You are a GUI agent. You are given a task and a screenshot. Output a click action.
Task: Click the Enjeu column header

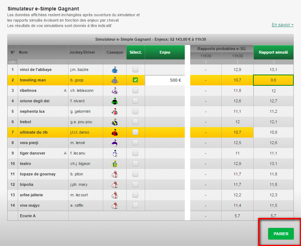point(165,52)
